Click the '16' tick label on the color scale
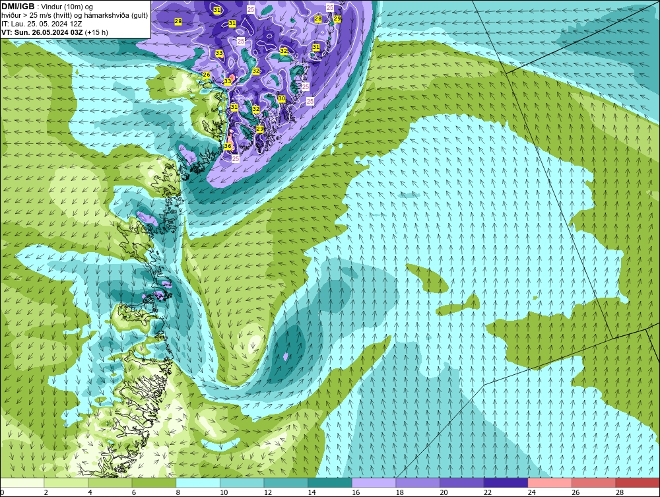This screenshot has height=497, width=660. pyautogui.click(x=356, y=492)
